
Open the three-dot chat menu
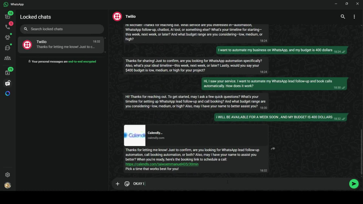coord(354,16)
